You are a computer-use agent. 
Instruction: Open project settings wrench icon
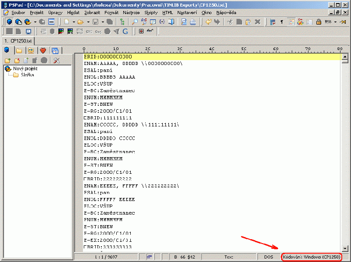point(57,60)
